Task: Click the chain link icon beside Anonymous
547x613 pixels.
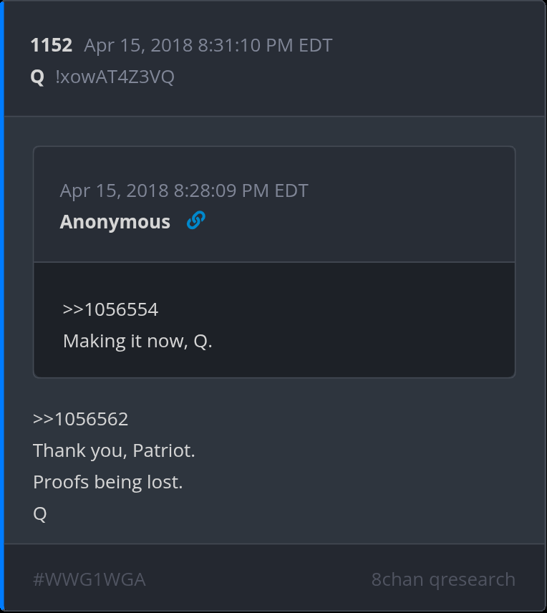Action: point(195,221)
